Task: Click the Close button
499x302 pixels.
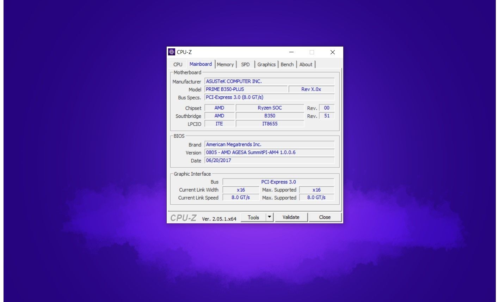Action: pos(325,217)
